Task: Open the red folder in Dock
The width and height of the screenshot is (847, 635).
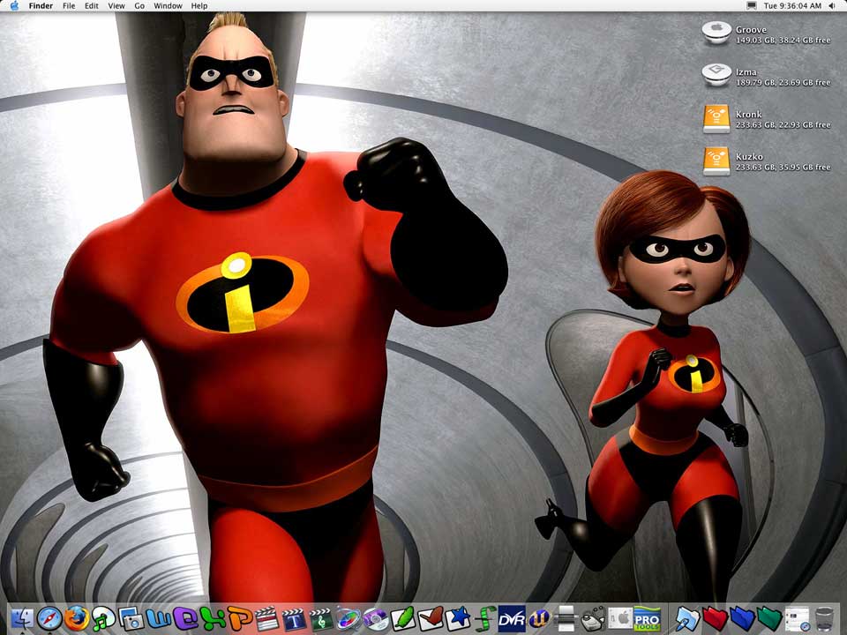Action: tap(716, 618)
